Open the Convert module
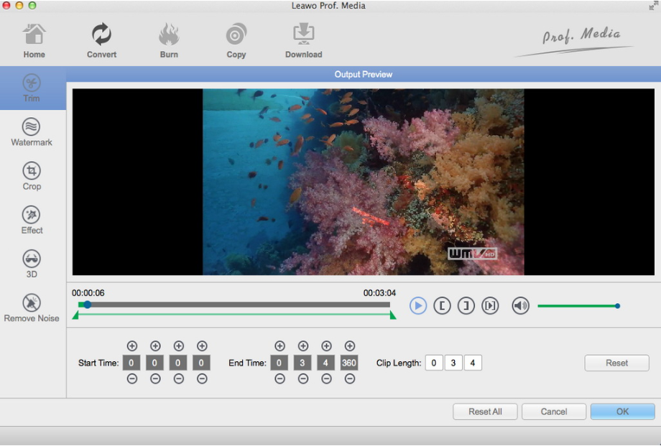 coord(101,40)
